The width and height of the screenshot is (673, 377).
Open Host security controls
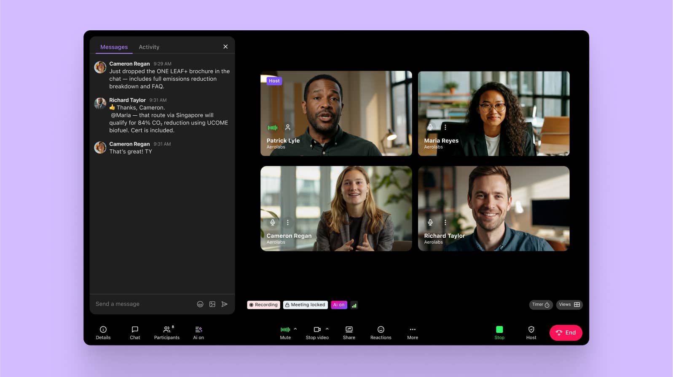click(531, 332)
